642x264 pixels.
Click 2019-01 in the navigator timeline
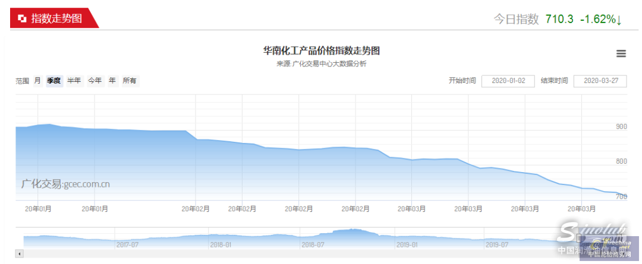407,244
